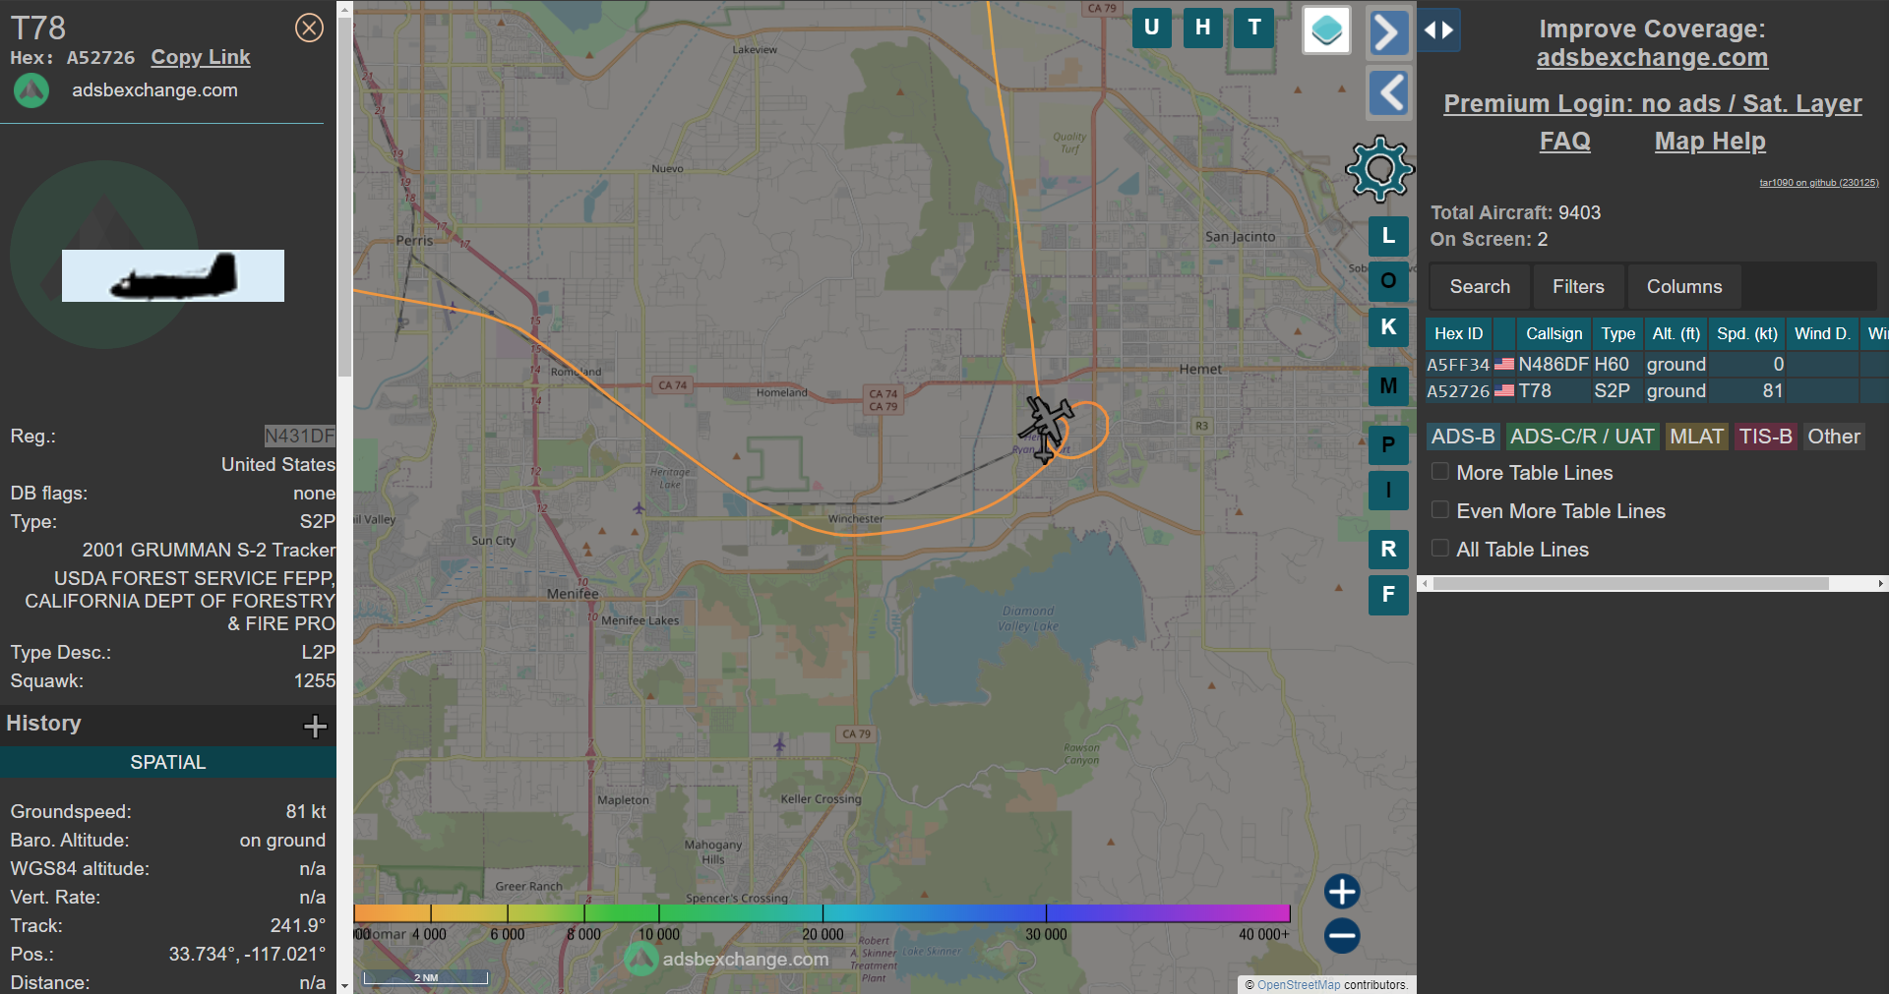The width and height of the screenshot is (1889, 994).
Task: Click the registration N431DF value
Action: tap(299, 436)
